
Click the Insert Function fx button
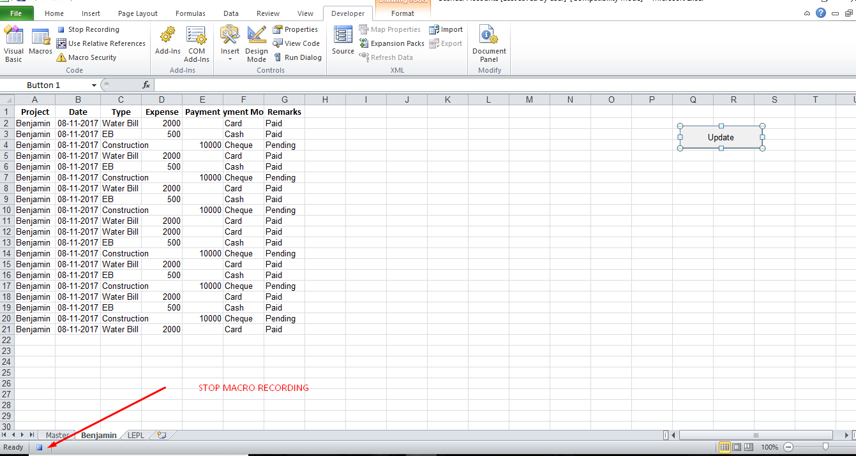click(x=146, y=85)
